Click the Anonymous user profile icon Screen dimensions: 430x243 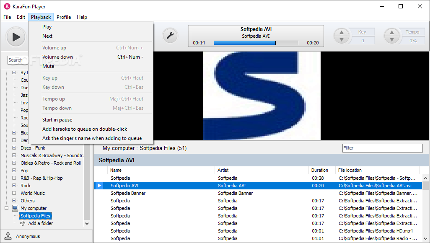[8, 236]
